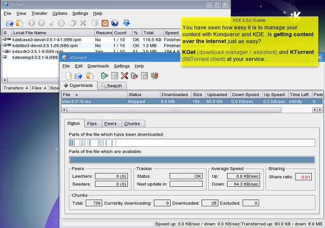
Task: Click the green Start torrent play icon
Action: [x=105, y=76]
